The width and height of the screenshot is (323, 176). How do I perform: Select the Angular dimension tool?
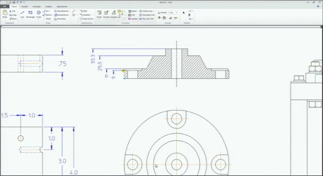114,14
